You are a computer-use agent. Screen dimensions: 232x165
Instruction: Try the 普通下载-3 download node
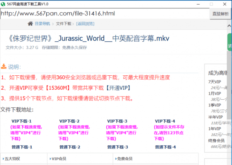pos(117,147)
